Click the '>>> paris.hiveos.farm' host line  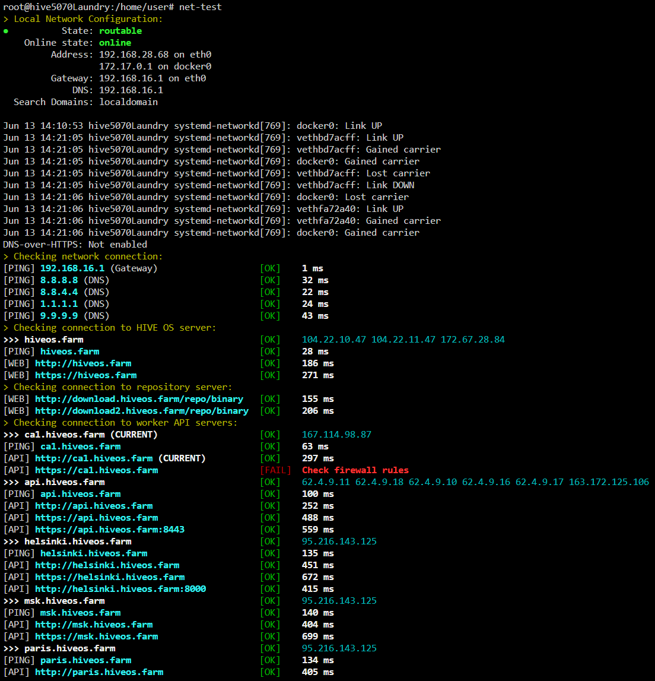tap(59, 648)
